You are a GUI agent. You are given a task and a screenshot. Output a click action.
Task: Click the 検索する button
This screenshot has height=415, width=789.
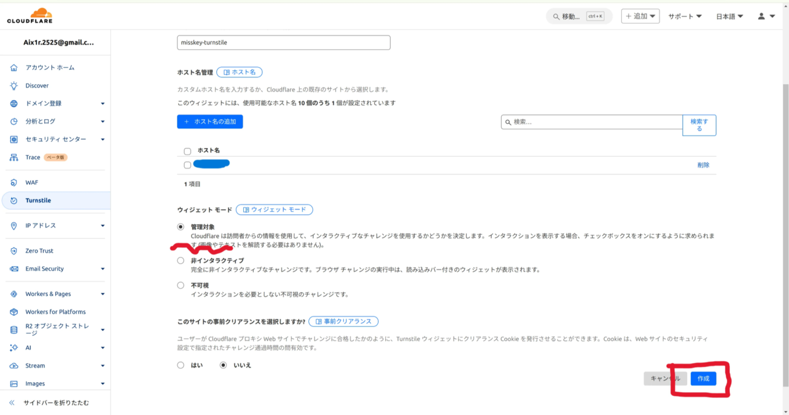700,125
